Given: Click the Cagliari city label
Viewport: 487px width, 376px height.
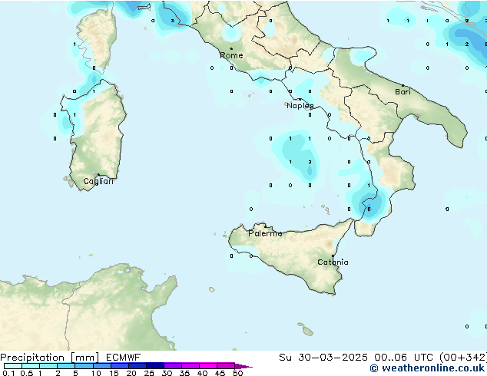Looking at the screenshot, I should coord(98,181).
